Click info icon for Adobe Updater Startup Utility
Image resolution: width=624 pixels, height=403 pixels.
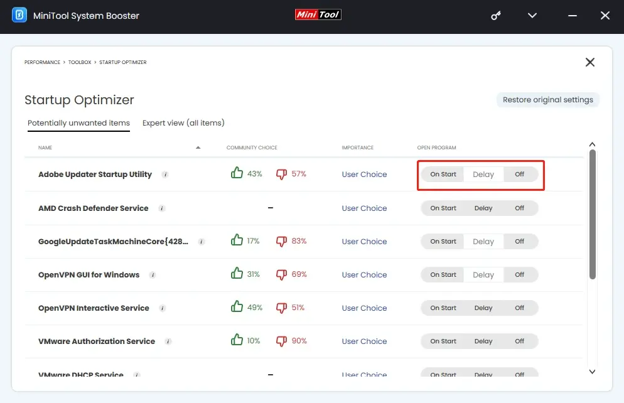165,175
